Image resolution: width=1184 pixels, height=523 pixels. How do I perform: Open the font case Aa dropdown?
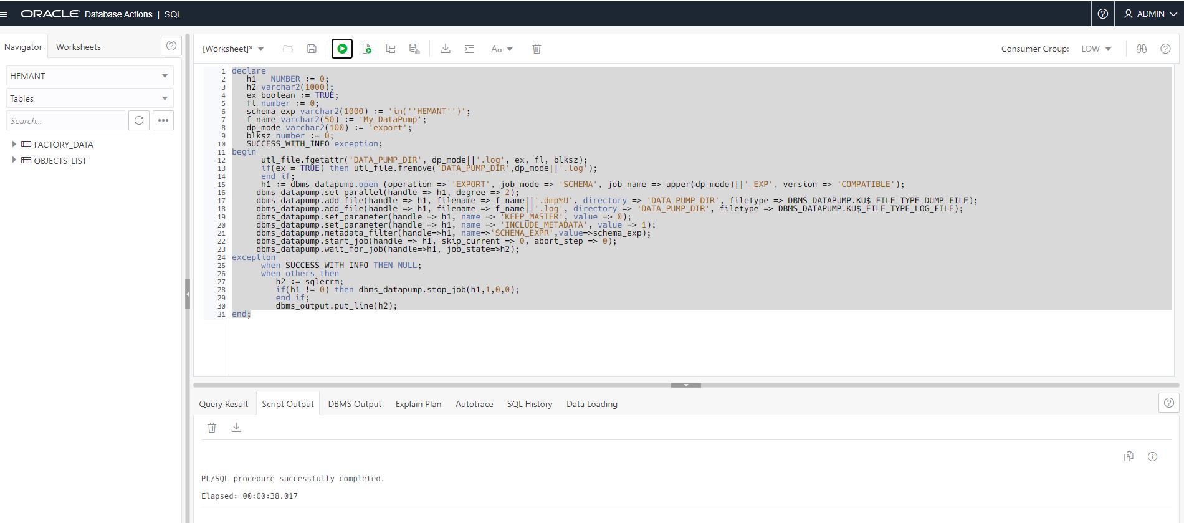point(502,49)
